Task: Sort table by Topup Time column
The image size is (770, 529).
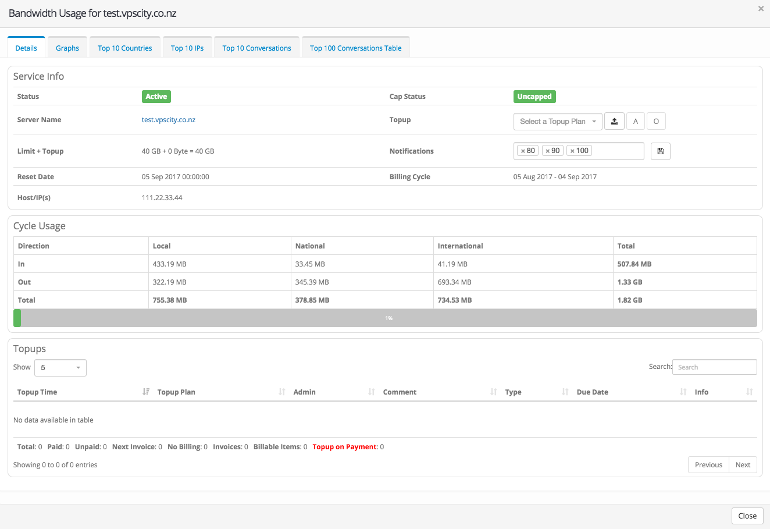Action: pyautogui.click(x=37, y=392)
